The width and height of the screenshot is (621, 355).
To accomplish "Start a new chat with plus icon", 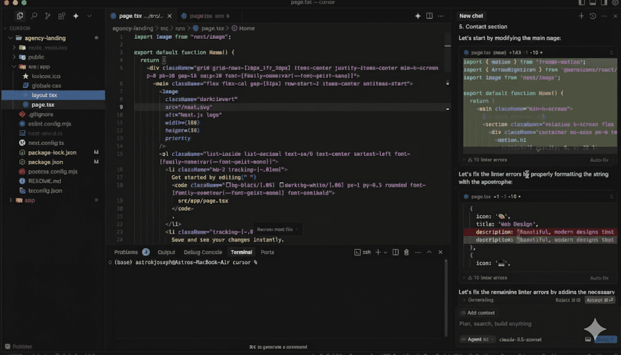I will coord(581,16).
